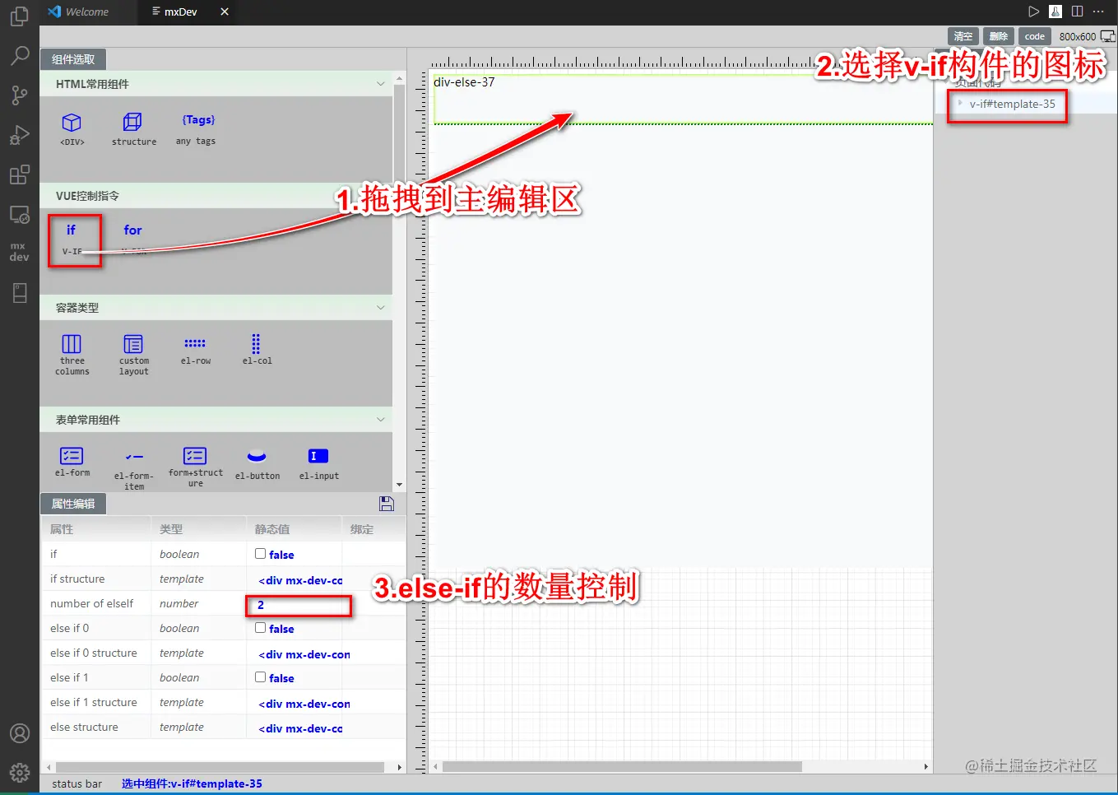
Task: Click component panel scrollbar down arrow
Action: (399, 486)
